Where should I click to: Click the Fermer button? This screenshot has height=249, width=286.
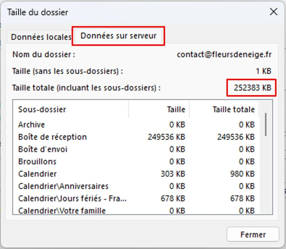[253, 234]
